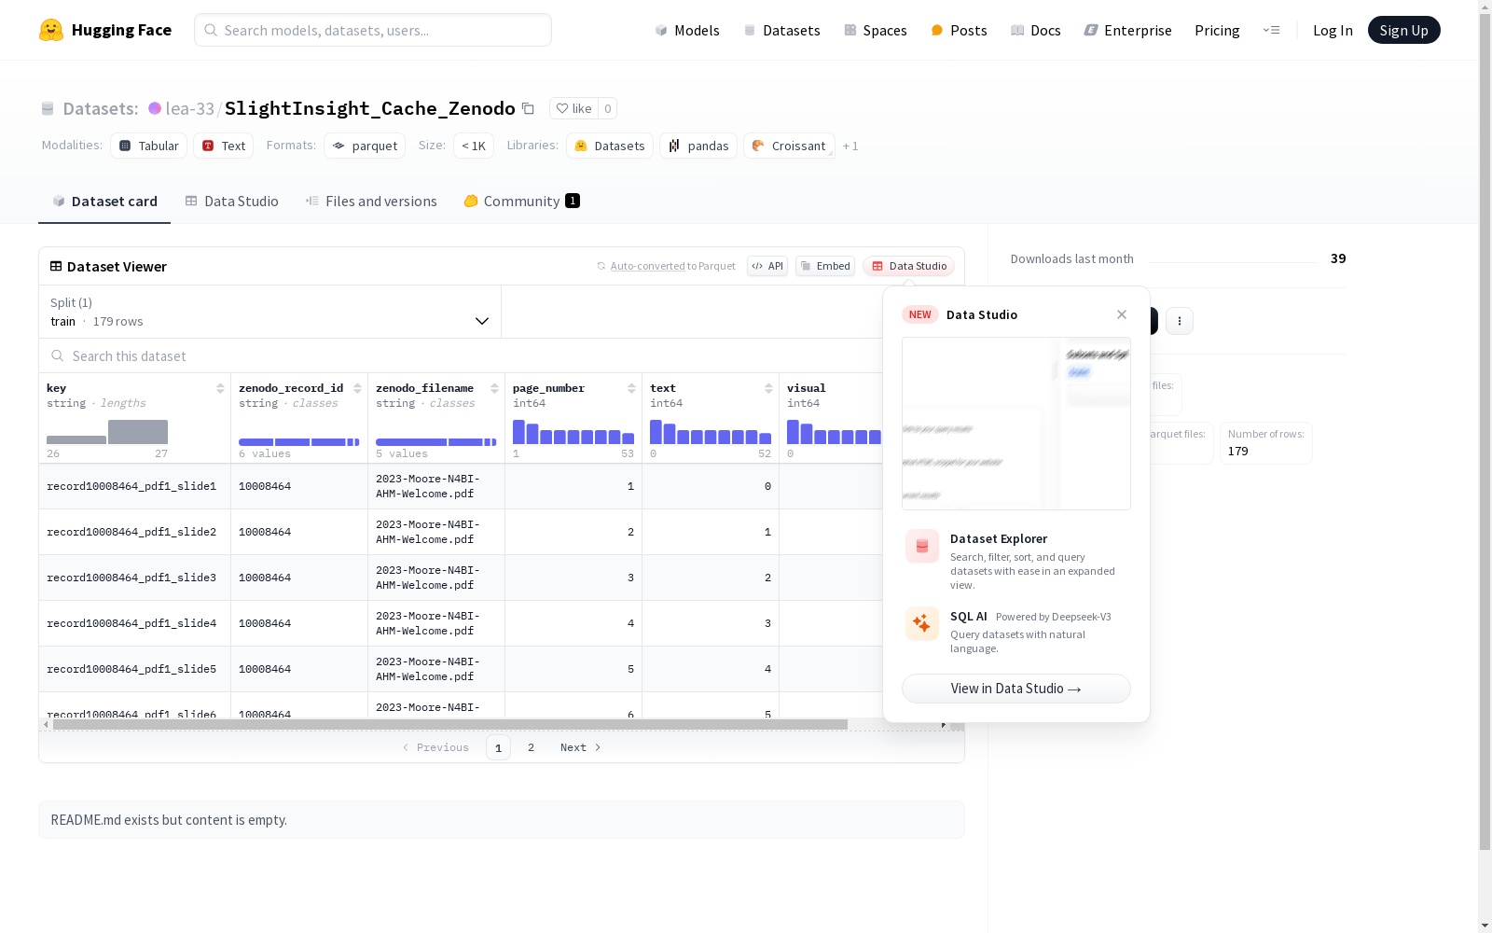1492x933 pixels.
Task: Click the SQL AI sparkle icon
Action: pos(922,624)
